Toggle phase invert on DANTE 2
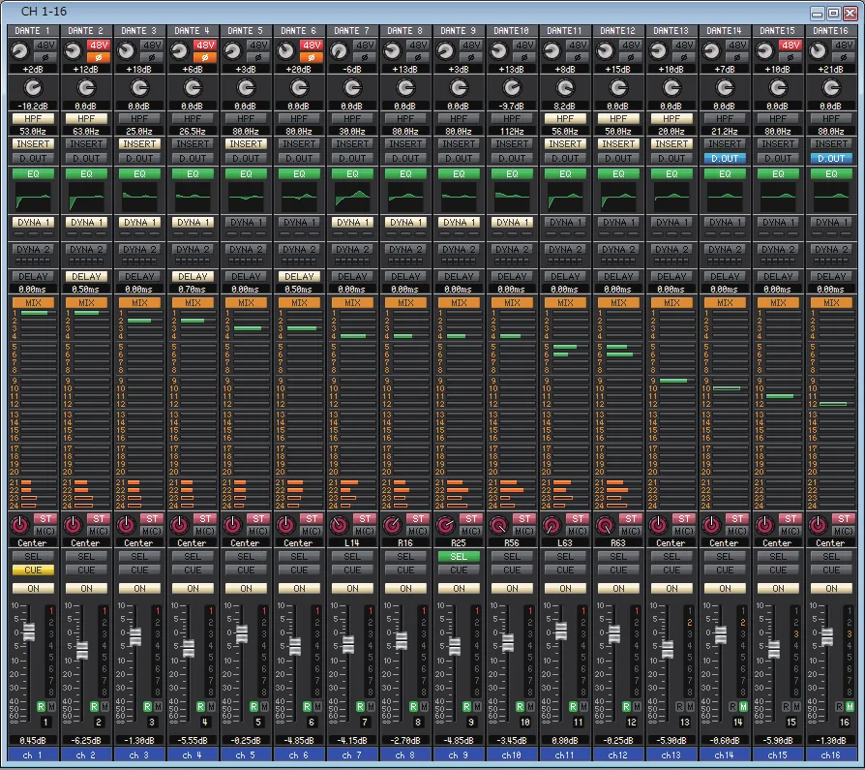This screenshot has width=865, height=770. click(x=99, y=57)
